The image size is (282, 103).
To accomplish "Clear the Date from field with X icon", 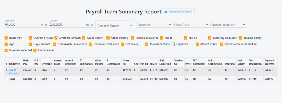I will click(46, 25).
